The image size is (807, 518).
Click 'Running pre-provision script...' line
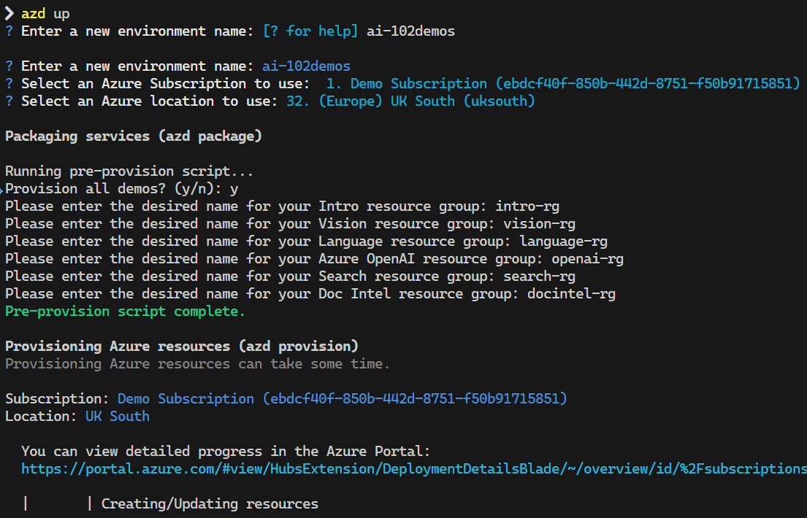pos(129,171)
